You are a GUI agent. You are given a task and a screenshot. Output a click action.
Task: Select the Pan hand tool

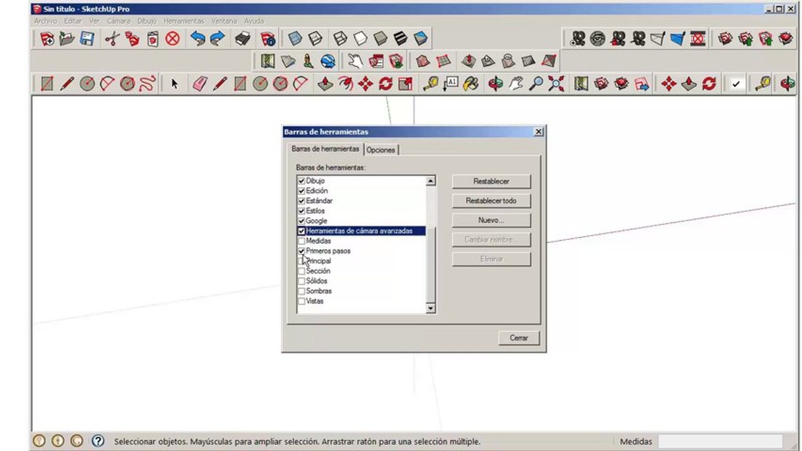(x=515, y=83)
